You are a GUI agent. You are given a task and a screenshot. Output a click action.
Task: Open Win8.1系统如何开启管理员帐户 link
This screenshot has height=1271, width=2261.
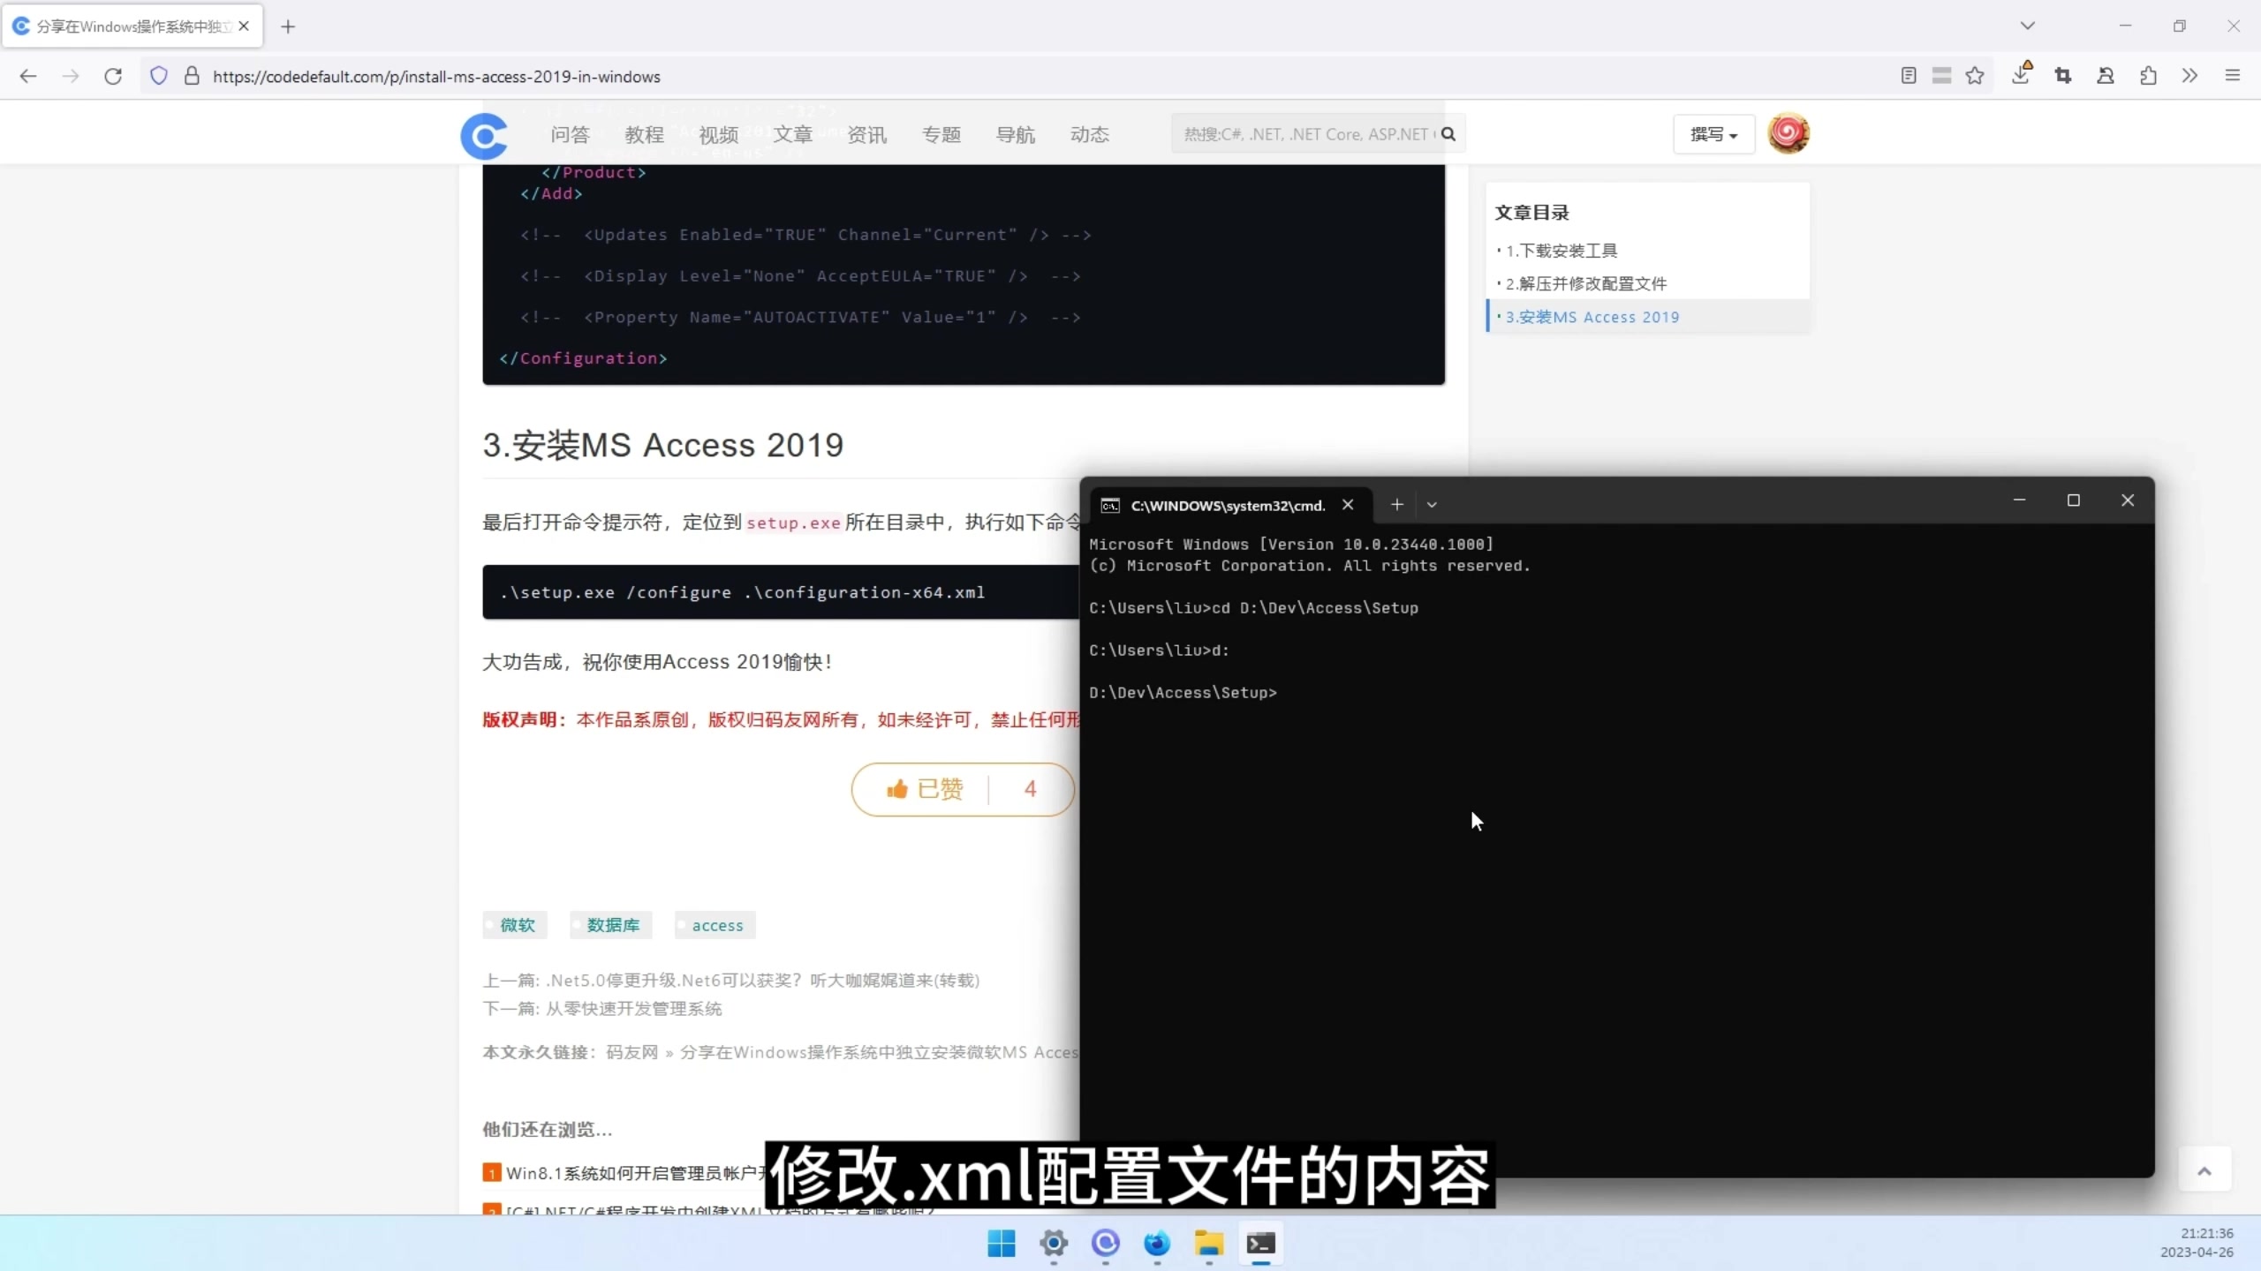636,1173
